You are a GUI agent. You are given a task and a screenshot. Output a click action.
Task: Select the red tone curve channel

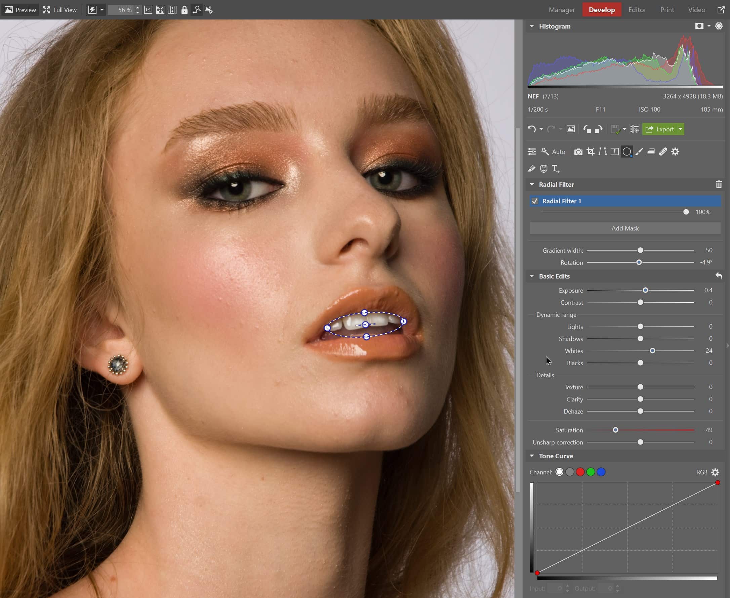[580, 472]
